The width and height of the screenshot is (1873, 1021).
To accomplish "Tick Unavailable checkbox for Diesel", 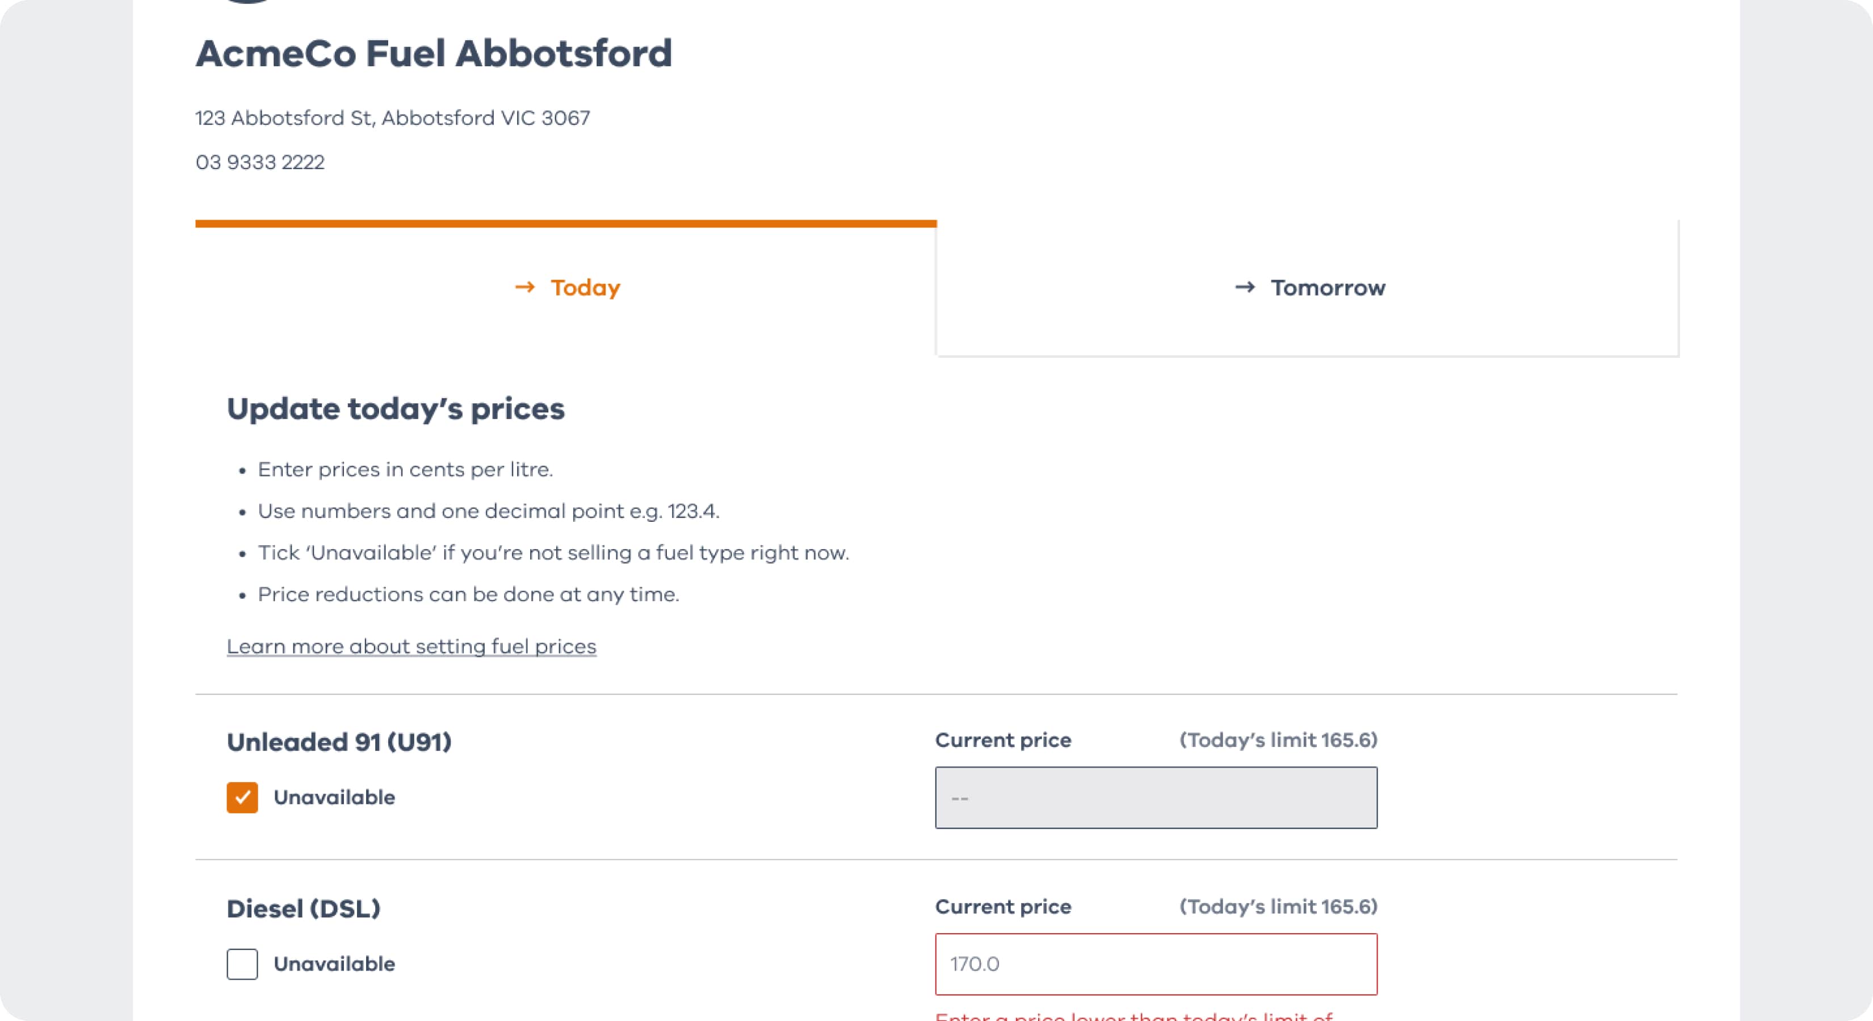I will pos(242,964).
